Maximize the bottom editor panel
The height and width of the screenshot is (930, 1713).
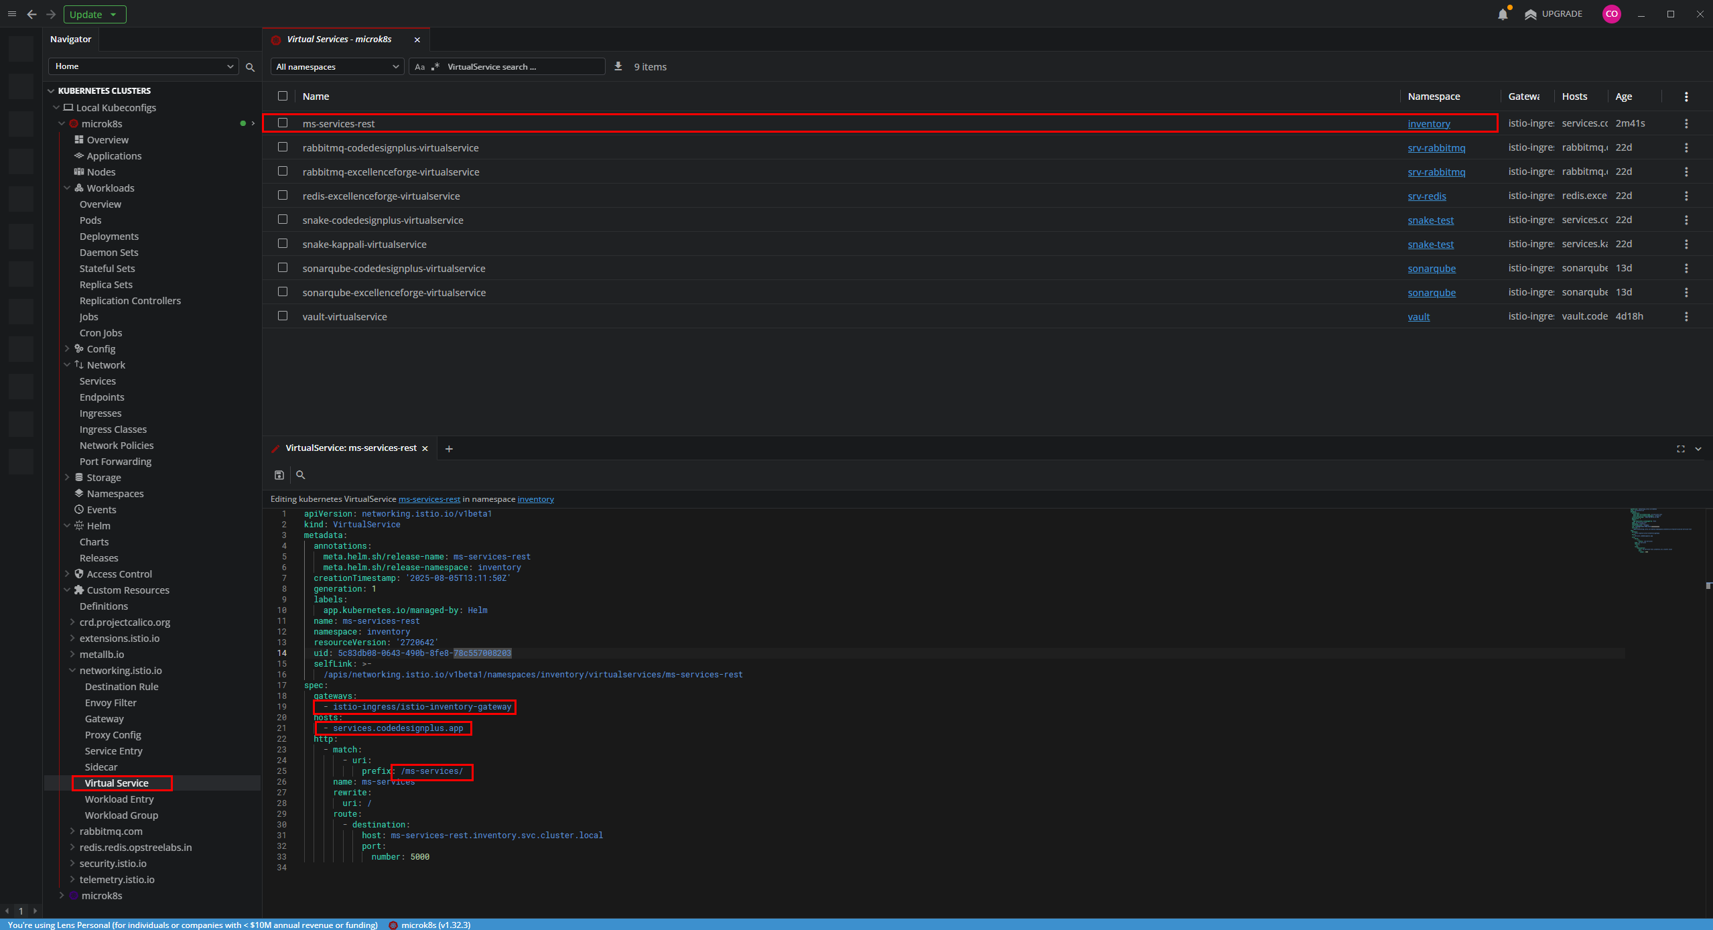1681,449
